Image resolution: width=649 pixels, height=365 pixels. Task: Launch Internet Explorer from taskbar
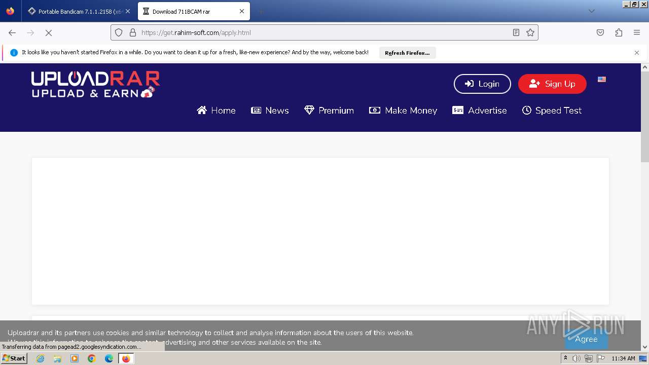pos(40,358)
